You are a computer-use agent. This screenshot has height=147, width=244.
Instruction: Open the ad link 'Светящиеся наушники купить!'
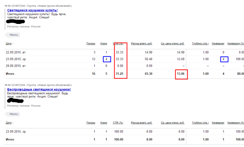coord(33,10)
